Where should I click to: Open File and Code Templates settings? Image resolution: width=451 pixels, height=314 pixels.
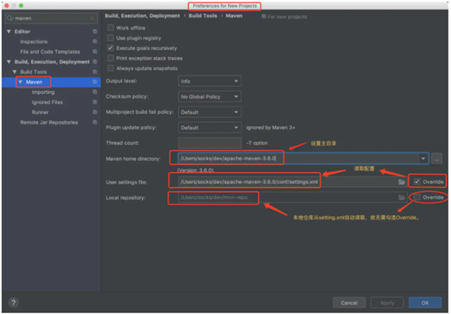(50, 52)
